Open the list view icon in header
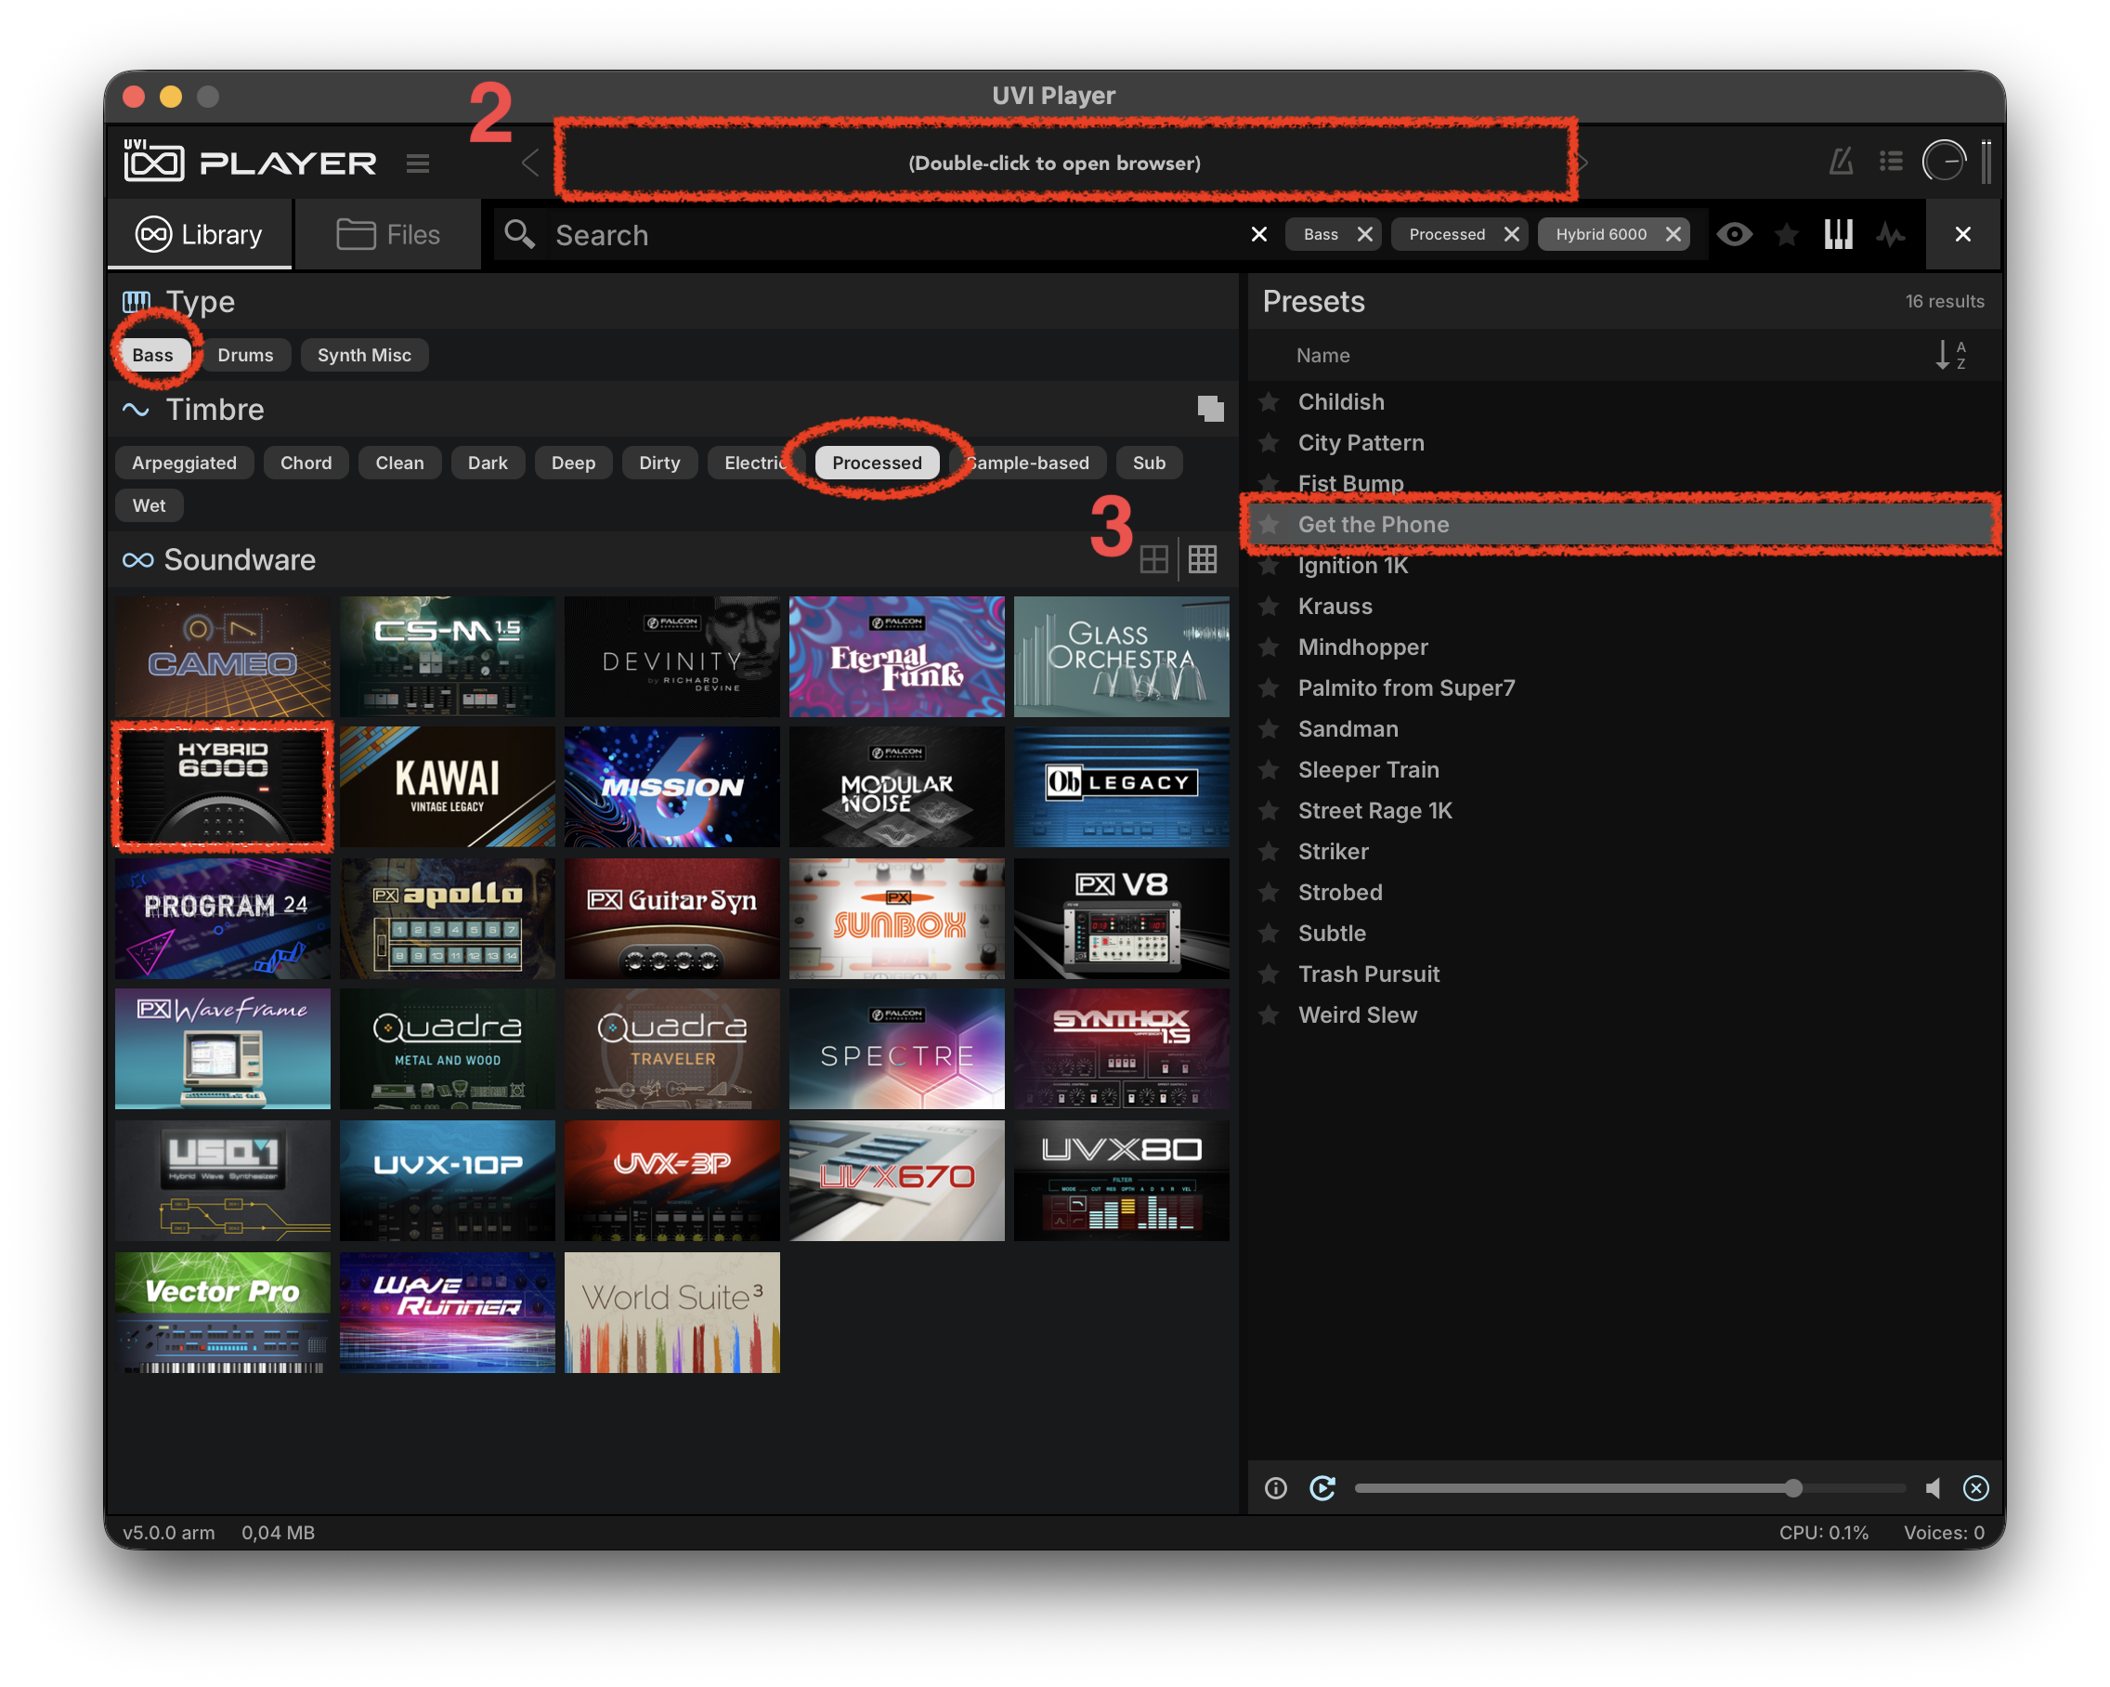2110x1687 pixels. click(1891, 162)
